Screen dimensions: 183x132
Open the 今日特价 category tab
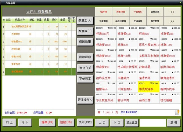point(138,12)
